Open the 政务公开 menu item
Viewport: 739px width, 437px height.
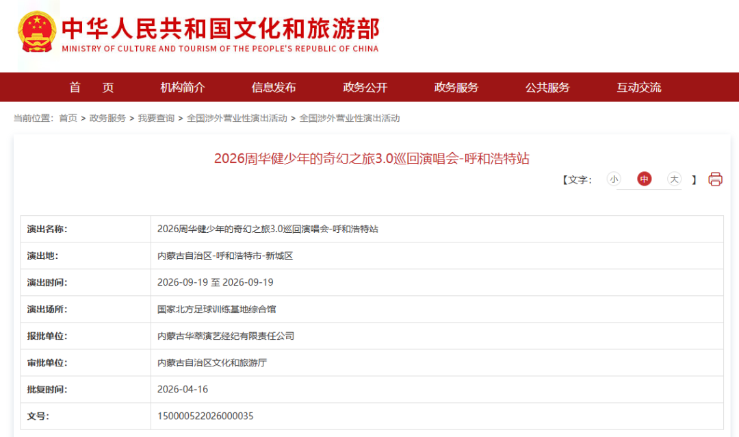click(365, 87)
